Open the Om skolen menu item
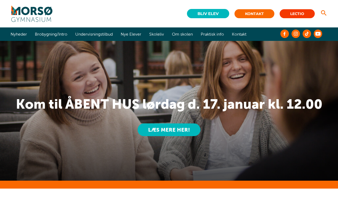This screenshot has height=211, width=338. [x=182, y=34]
